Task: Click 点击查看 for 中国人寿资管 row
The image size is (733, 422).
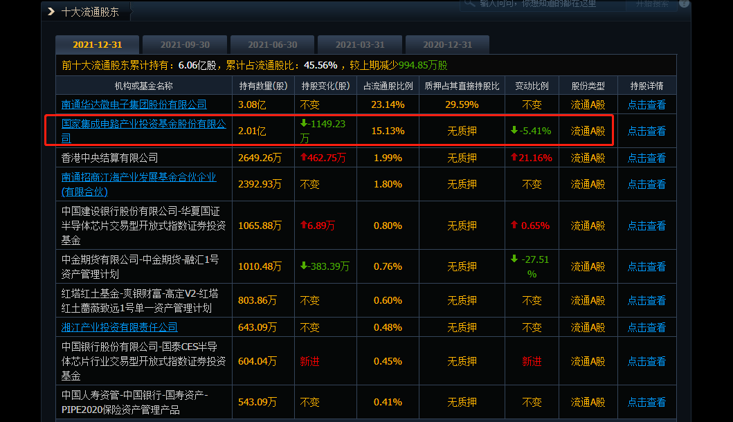Action: [x=646, y=402]
